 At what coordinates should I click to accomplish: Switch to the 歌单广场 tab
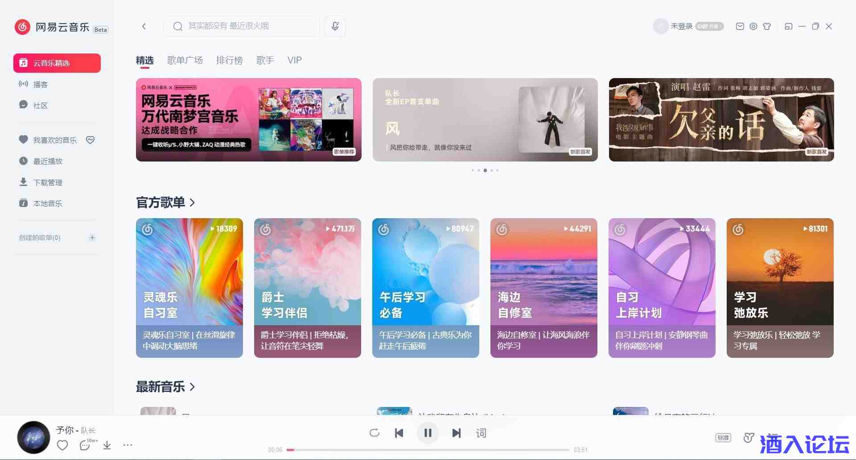click(185, 60)
